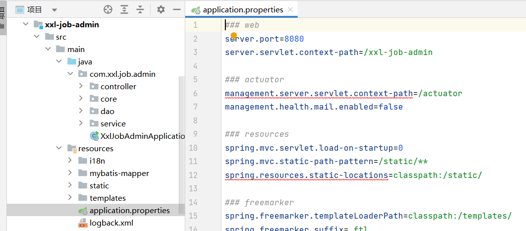Expand the service package
Viewport: 526px width, 231px height.
(x=81, y=123)
